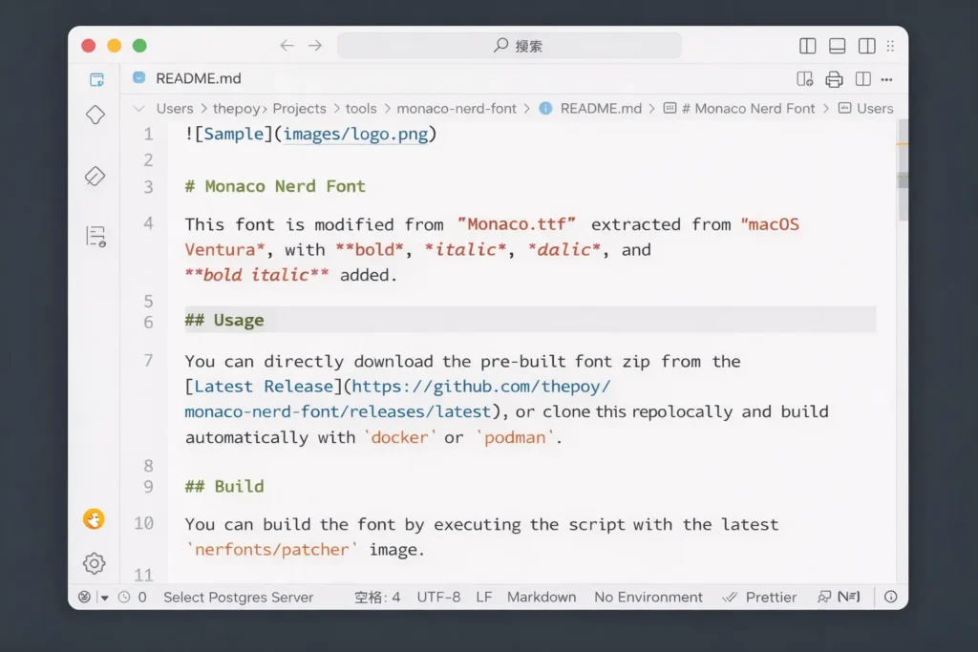The image size is (978, 652).
Task: Click the top activity bar explorer icon
Action: click(96, 79)
